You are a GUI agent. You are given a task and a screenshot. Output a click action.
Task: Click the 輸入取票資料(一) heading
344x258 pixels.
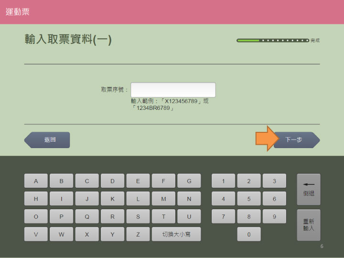tap(68, 40)
